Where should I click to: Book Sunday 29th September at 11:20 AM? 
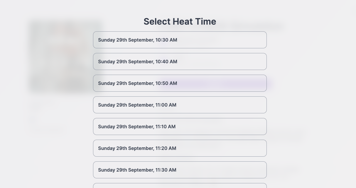[180, 148]
